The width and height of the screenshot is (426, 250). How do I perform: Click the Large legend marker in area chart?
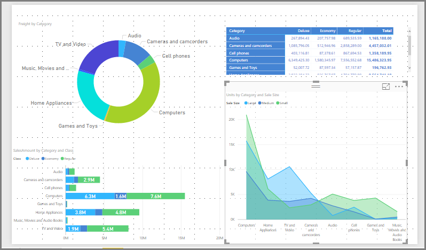[x=246, y=103]
